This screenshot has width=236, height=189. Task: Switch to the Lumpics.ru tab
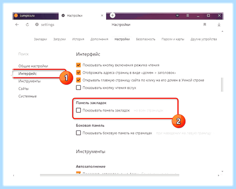36,16
